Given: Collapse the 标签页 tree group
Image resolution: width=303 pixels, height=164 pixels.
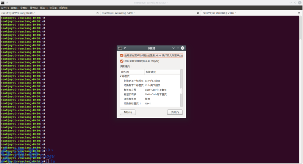Looking at the screenshot, I should (121, 76).
